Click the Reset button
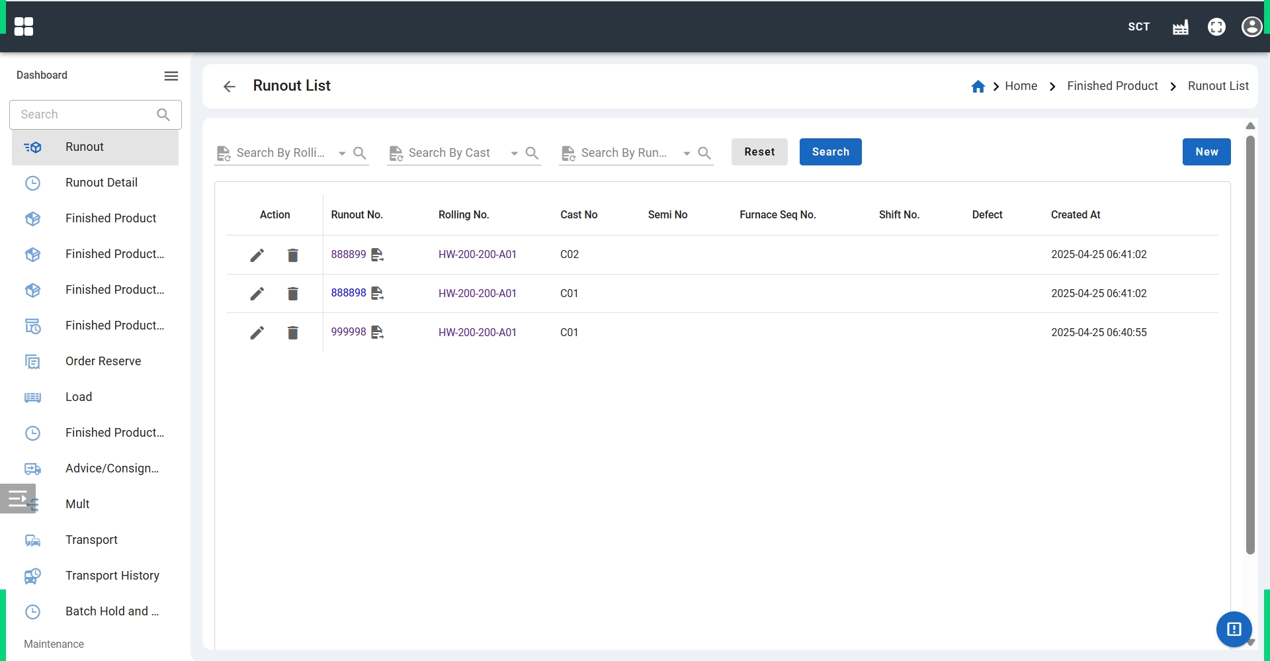Screen dimensions: 1270x661 tap(759, 152)
